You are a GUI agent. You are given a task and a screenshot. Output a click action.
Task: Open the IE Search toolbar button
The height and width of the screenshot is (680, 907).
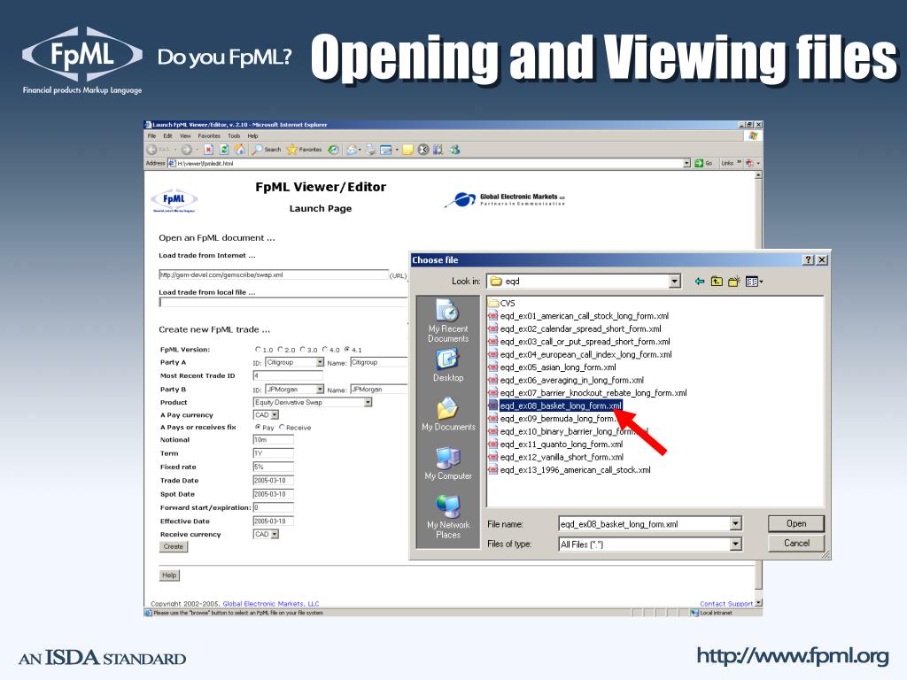(x=267, y=150)
